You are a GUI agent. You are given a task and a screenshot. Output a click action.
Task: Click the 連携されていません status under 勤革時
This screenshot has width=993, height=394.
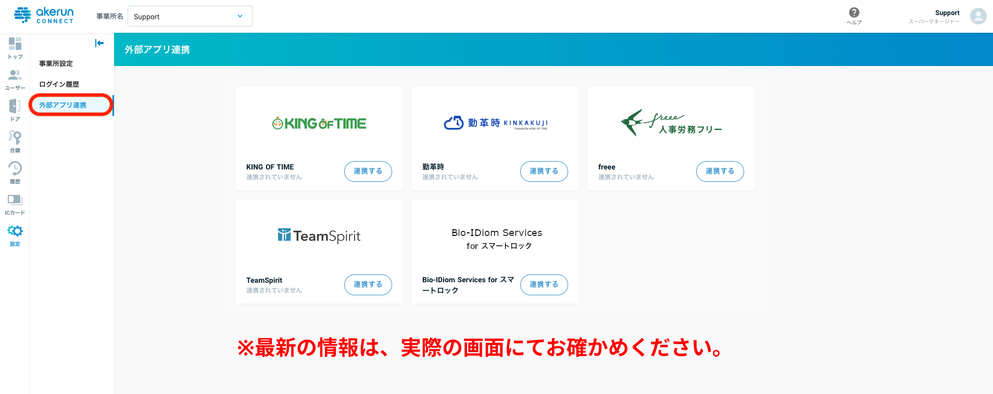click(x=450, y=177)
